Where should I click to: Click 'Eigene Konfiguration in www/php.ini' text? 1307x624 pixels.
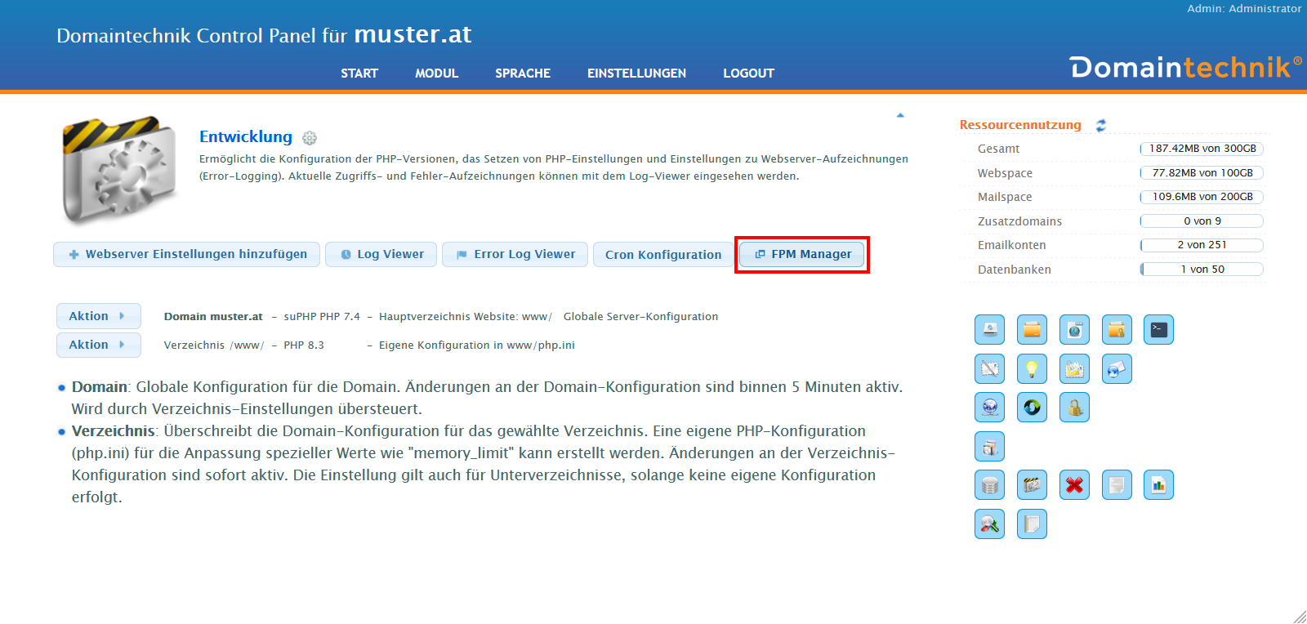[477, 345]
